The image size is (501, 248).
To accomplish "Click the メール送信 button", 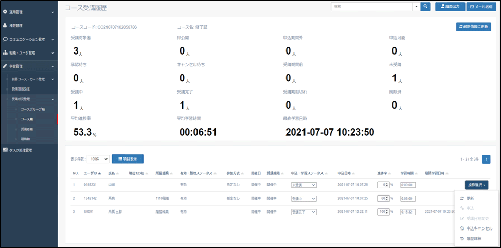I will pos(481,7).
